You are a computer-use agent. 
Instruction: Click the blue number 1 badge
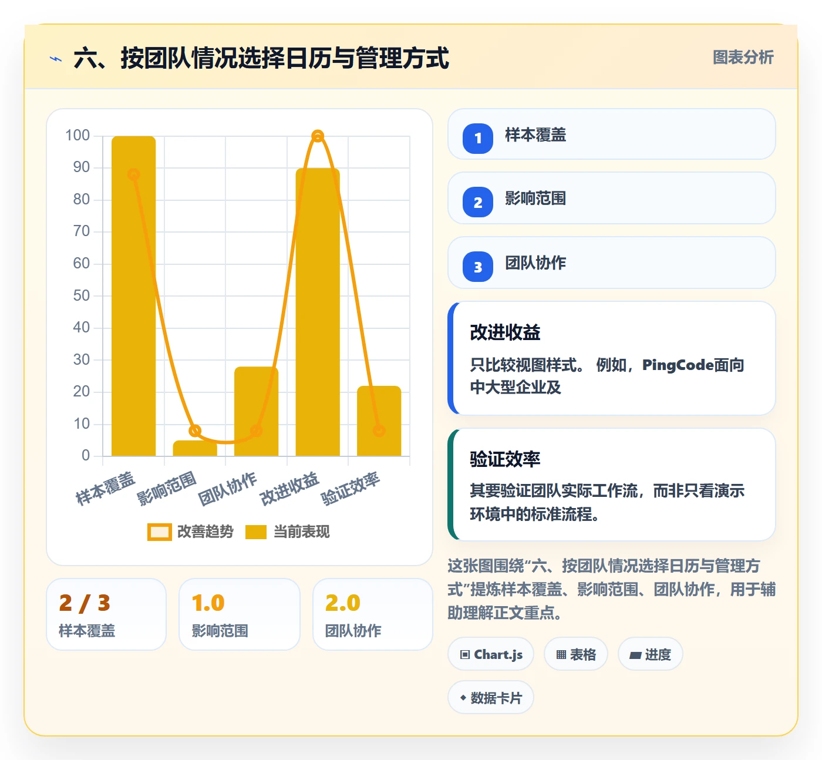[x=478, y=139]
